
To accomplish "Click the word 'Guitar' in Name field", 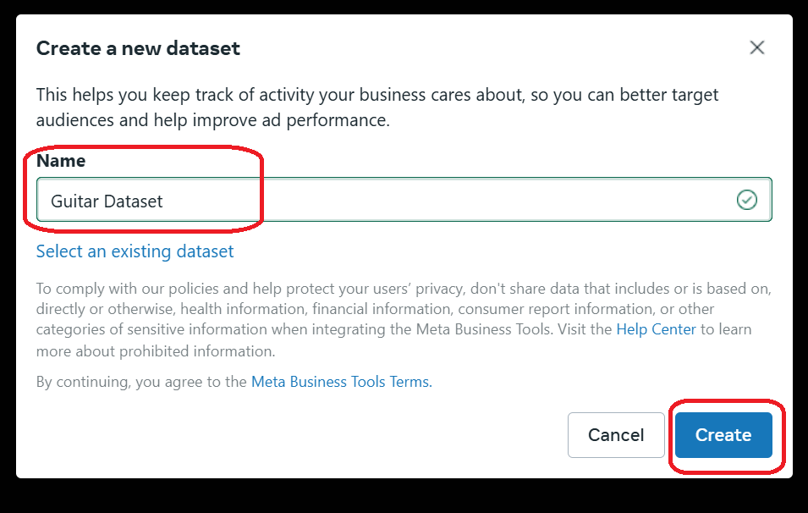I will coord(74,201).
